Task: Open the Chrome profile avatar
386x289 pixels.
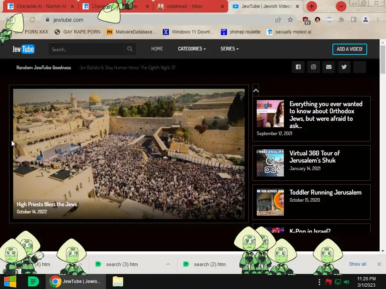Action: 366,20
